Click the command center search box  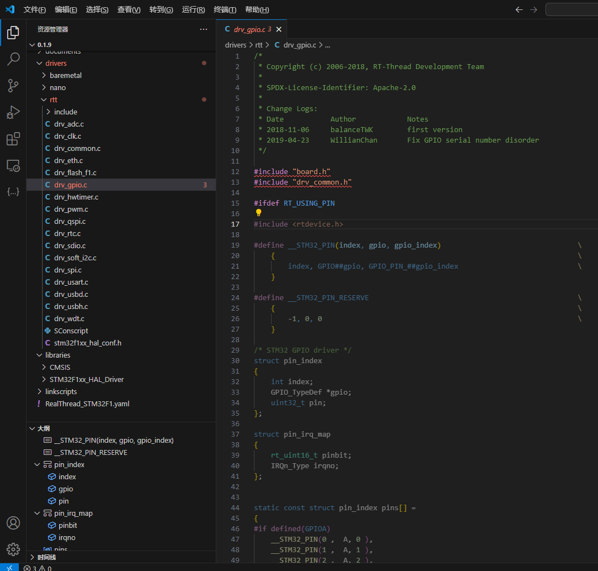point(571,9)
